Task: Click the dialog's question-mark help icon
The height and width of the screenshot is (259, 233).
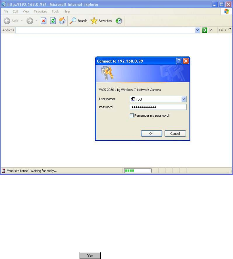Action: pos(179,61)
